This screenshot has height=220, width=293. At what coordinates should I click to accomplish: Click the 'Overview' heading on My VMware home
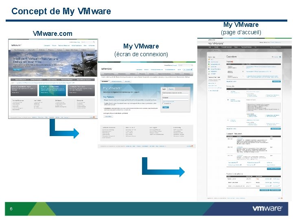tap(231, 57)
